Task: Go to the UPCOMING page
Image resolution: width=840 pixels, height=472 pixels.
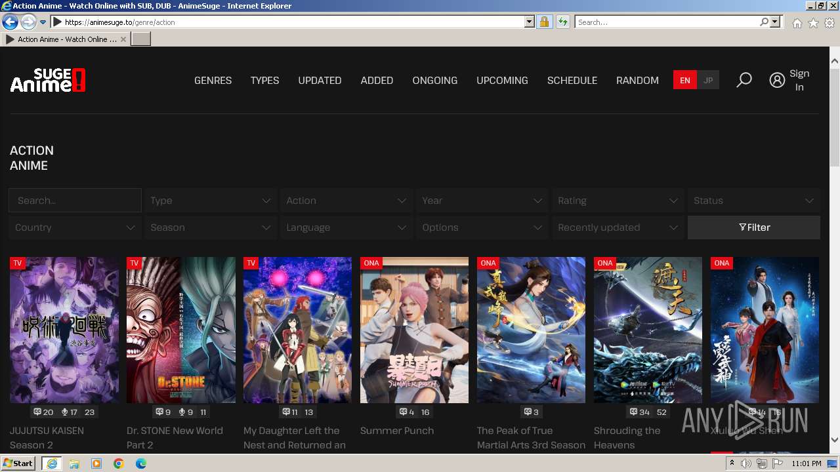Action: 502,81
